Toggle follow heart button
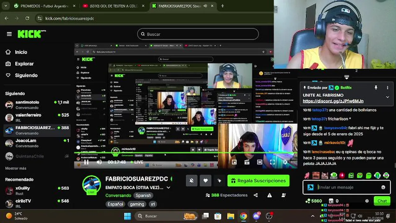Screen dimensions: 396x223 pyautogui.click(x=205, y=181)
